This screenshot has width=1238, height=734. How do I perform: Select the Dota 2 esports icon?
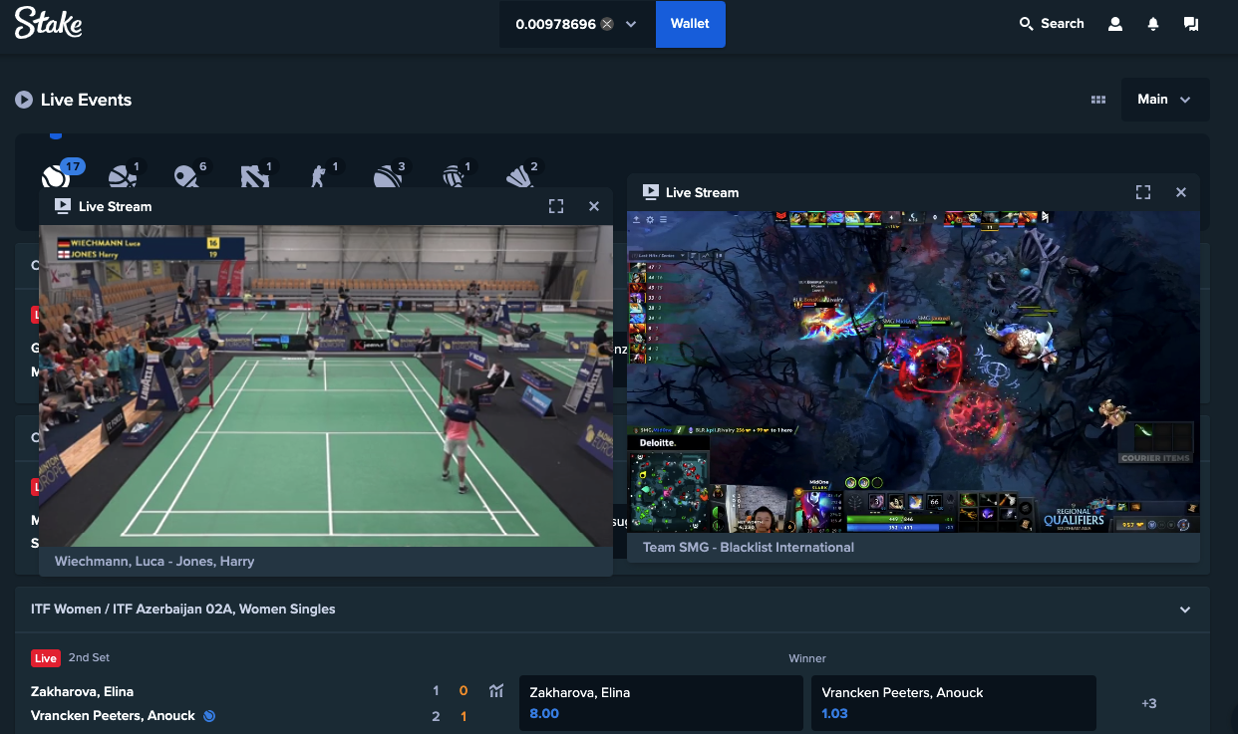tap(254, 177)
